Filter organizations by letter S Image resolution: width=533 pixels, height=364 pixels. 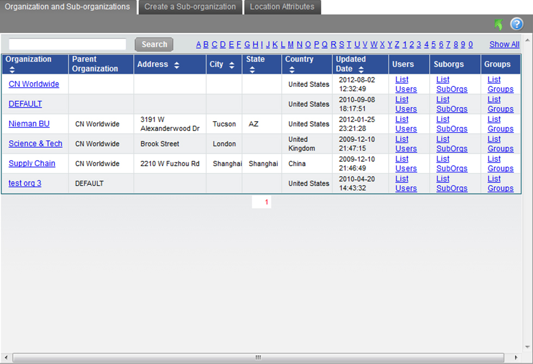point(342,45)
